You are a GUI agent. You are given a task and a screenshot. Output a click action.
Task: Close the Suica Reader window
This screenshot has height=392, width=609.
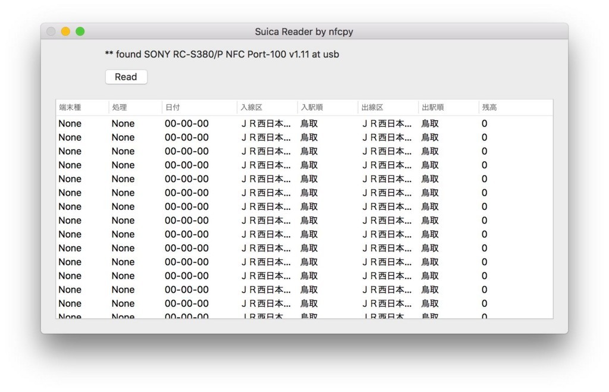pos(51,32)
